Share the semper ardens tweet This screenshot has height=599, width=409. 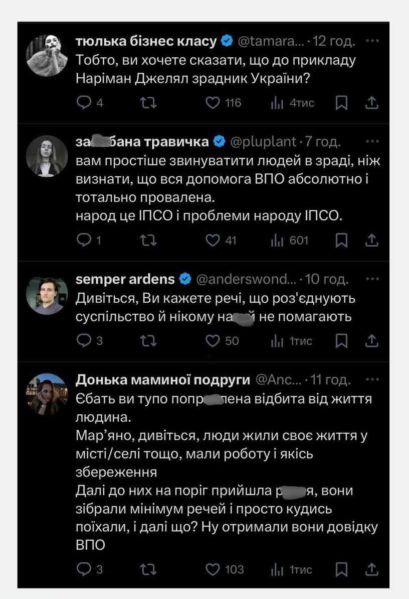(x=371, y=341)
